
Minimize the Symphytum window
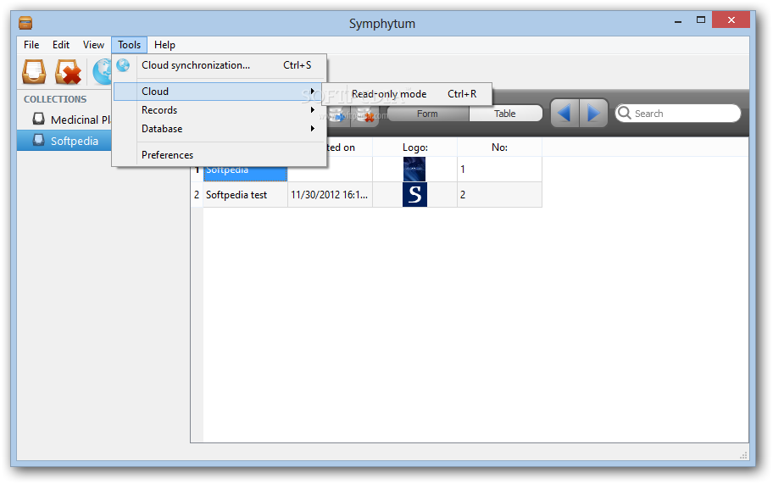678,21
